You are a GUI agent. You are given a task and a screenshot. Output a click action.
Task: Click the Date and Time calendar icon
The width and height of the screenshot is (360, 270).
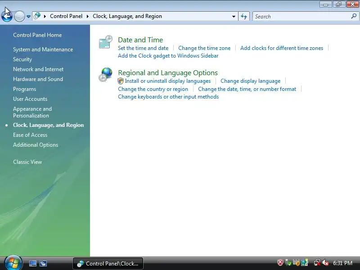106,42
